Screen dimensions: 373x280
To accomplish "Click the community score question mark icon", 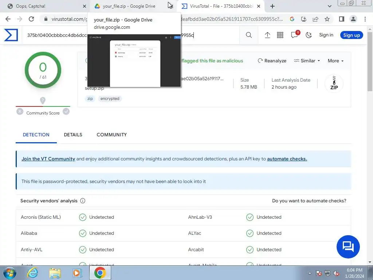I will point(43,101).
